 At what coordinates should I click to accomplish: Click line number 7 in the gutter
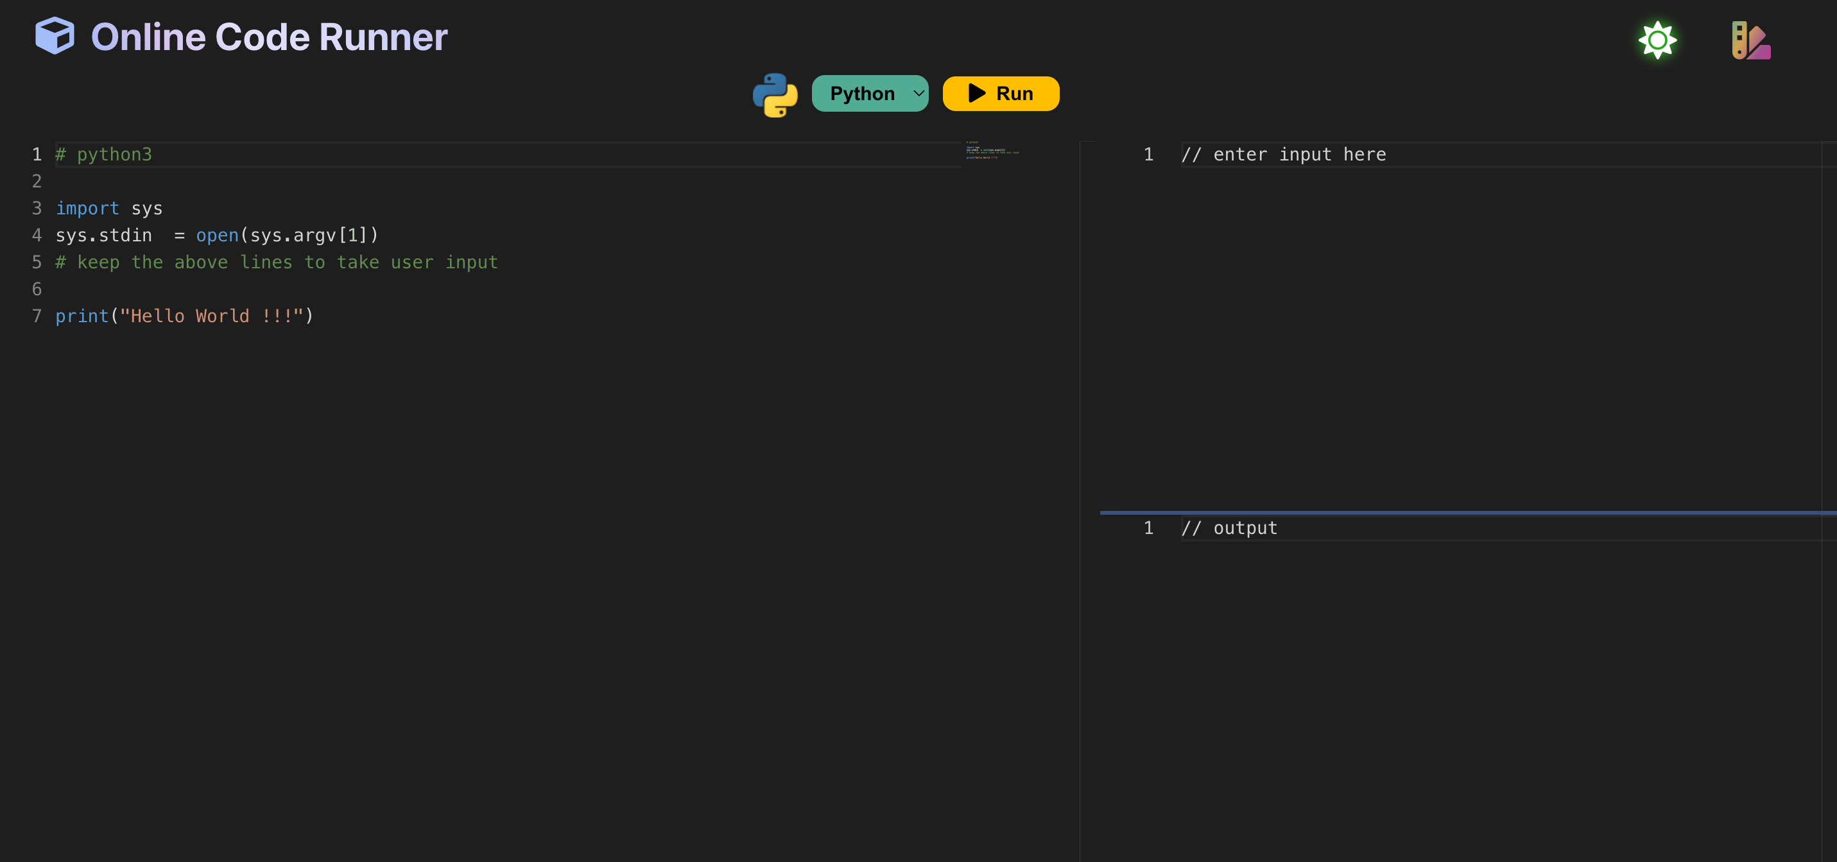37,316
